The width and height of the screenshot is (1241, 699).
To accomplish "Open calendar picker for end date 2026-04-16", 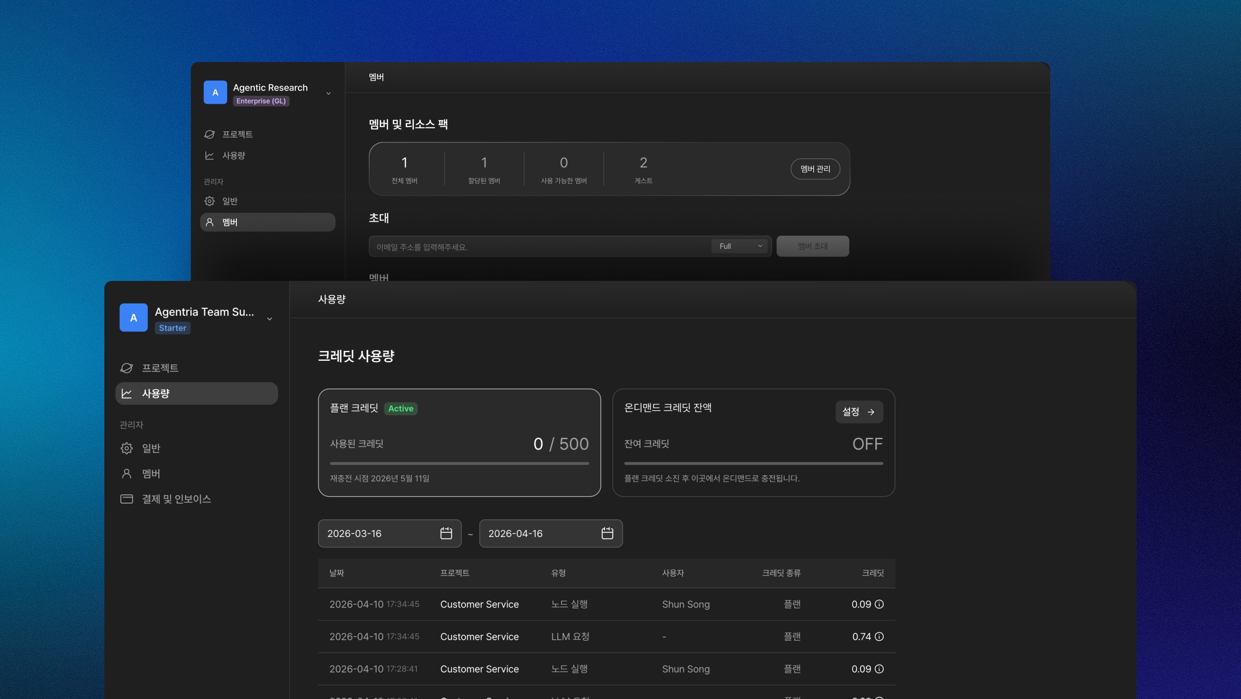I will [x=607, y=533].
